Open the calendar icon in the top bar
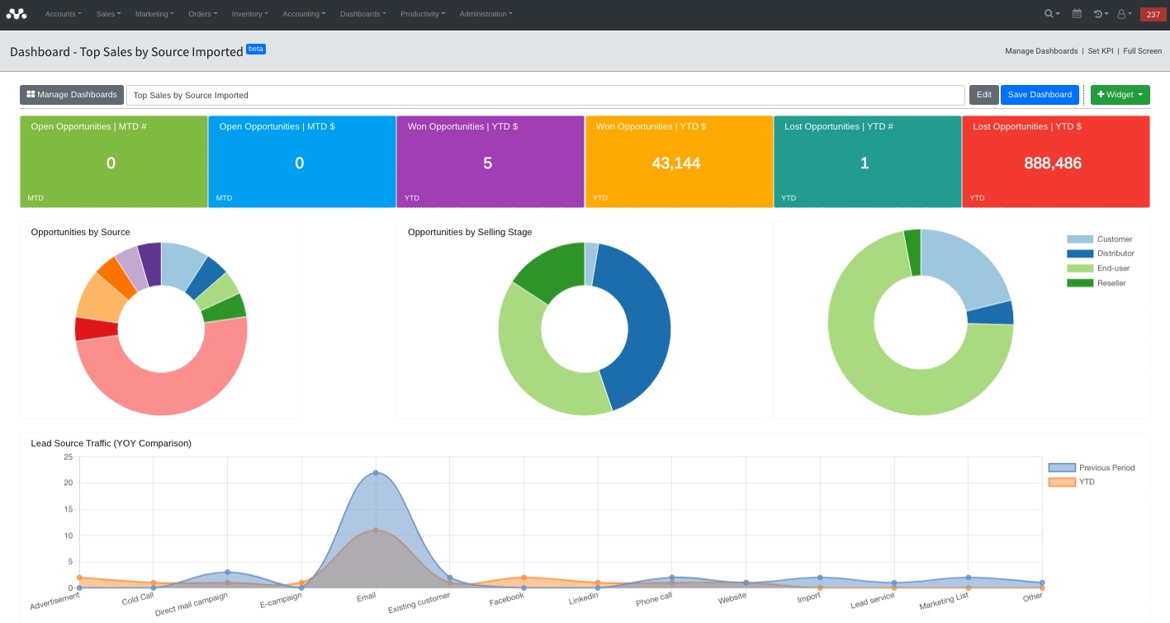 [x=1077, y=14]
